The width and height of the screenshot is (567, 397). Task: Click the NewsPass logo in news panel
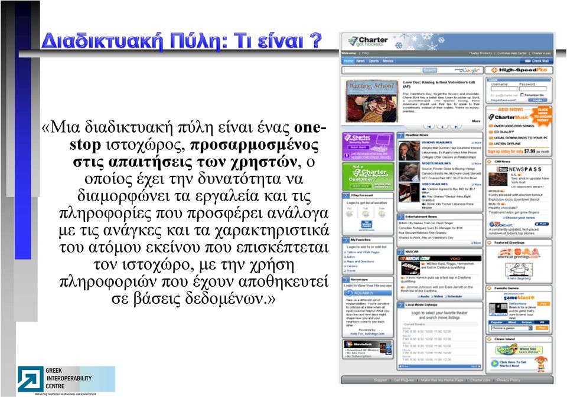[519, 169]
